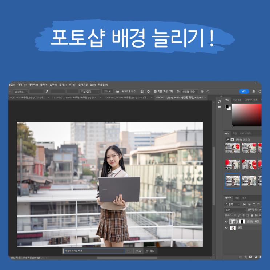Collapse panels with the double-arrow icon
Screen dimensions: 270x270
tap(221, 96)
